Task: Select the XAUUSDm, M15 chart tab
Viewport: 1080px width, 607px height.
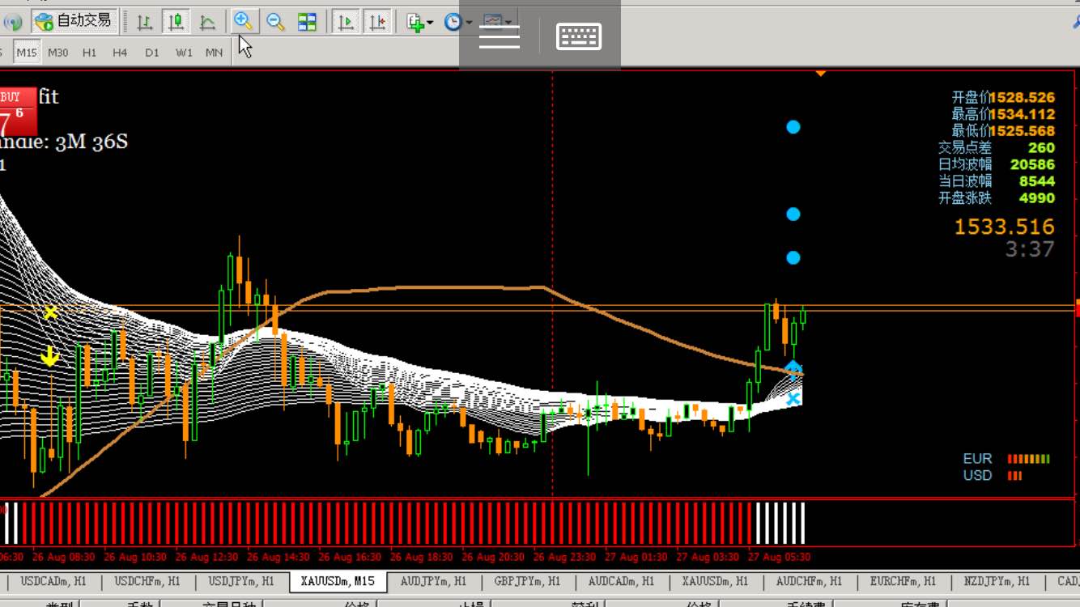Action: click(x=338, y=581)
